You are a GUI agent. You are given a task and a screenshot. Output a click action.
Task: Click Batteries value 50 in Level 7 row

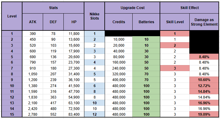point(146,68)
